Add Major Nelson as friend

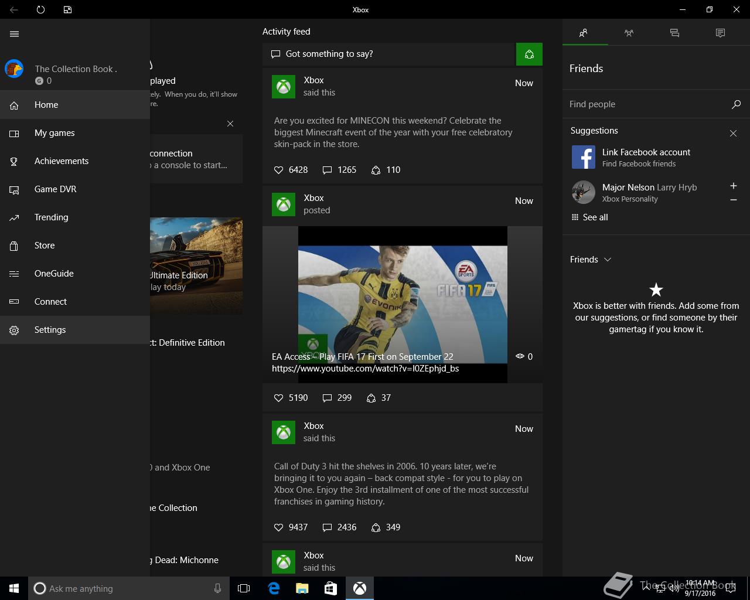tap(734, 186)
